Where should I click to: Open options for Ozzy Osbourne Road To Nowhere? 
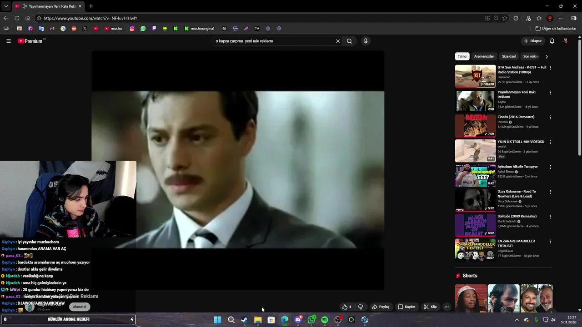(551, 192)
